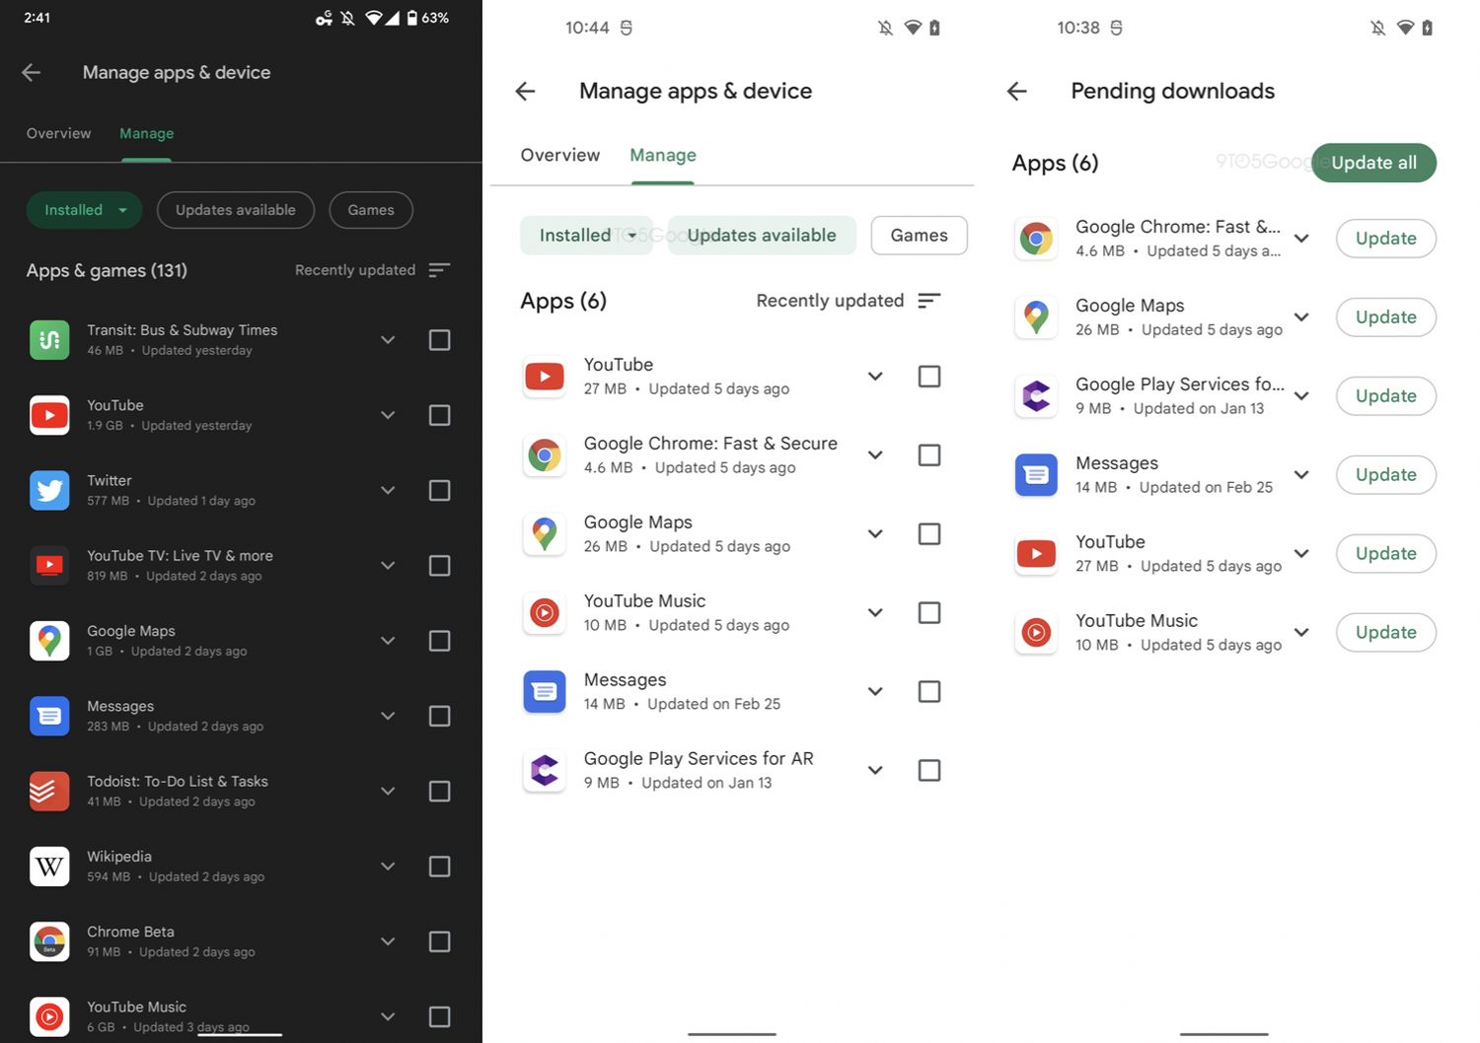Viewport: 1480px width, 1043px height.
Task: Check the Google Chrome: Fast & Secure checkbox
Action: pyautogui.click(x=929, y=455)
